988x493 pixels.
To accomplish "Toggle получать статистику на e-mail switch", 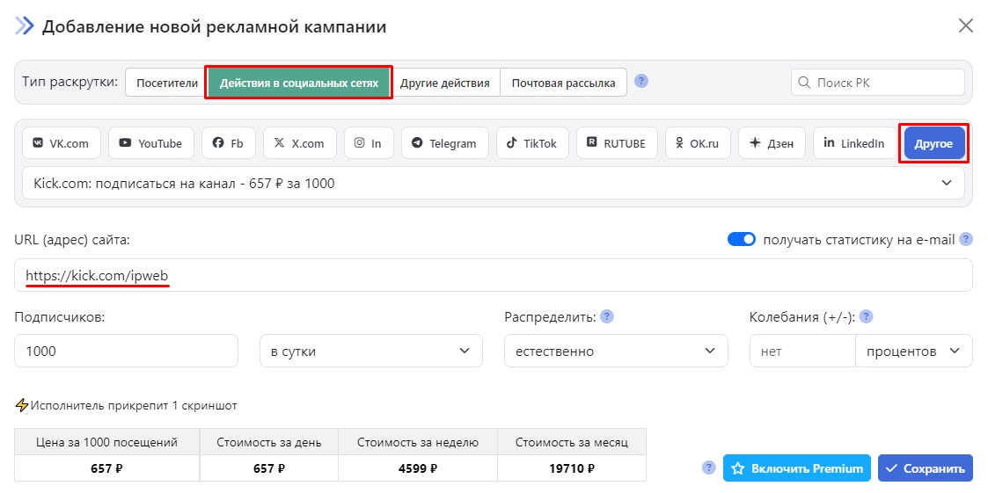I will tap(742, 239).
